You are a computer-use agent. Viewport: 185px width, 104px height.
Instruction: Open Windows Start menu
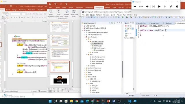point(50,101)
